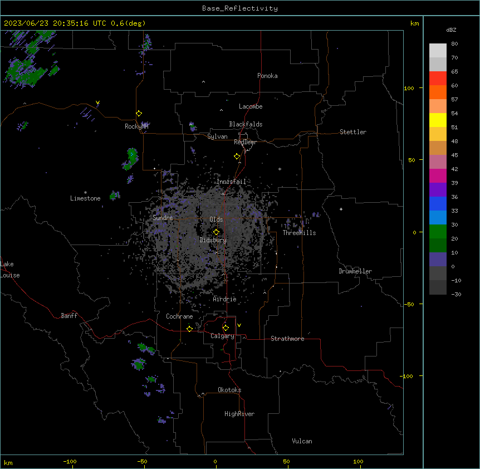The image size is (480, 469).
Task: Pick the slate purple 0-10 dBZ legend swatch
Action: coord(438,260)
